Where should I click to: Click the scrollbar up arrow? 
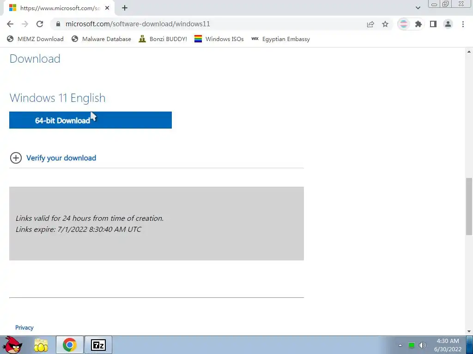[x=469, y=52]
